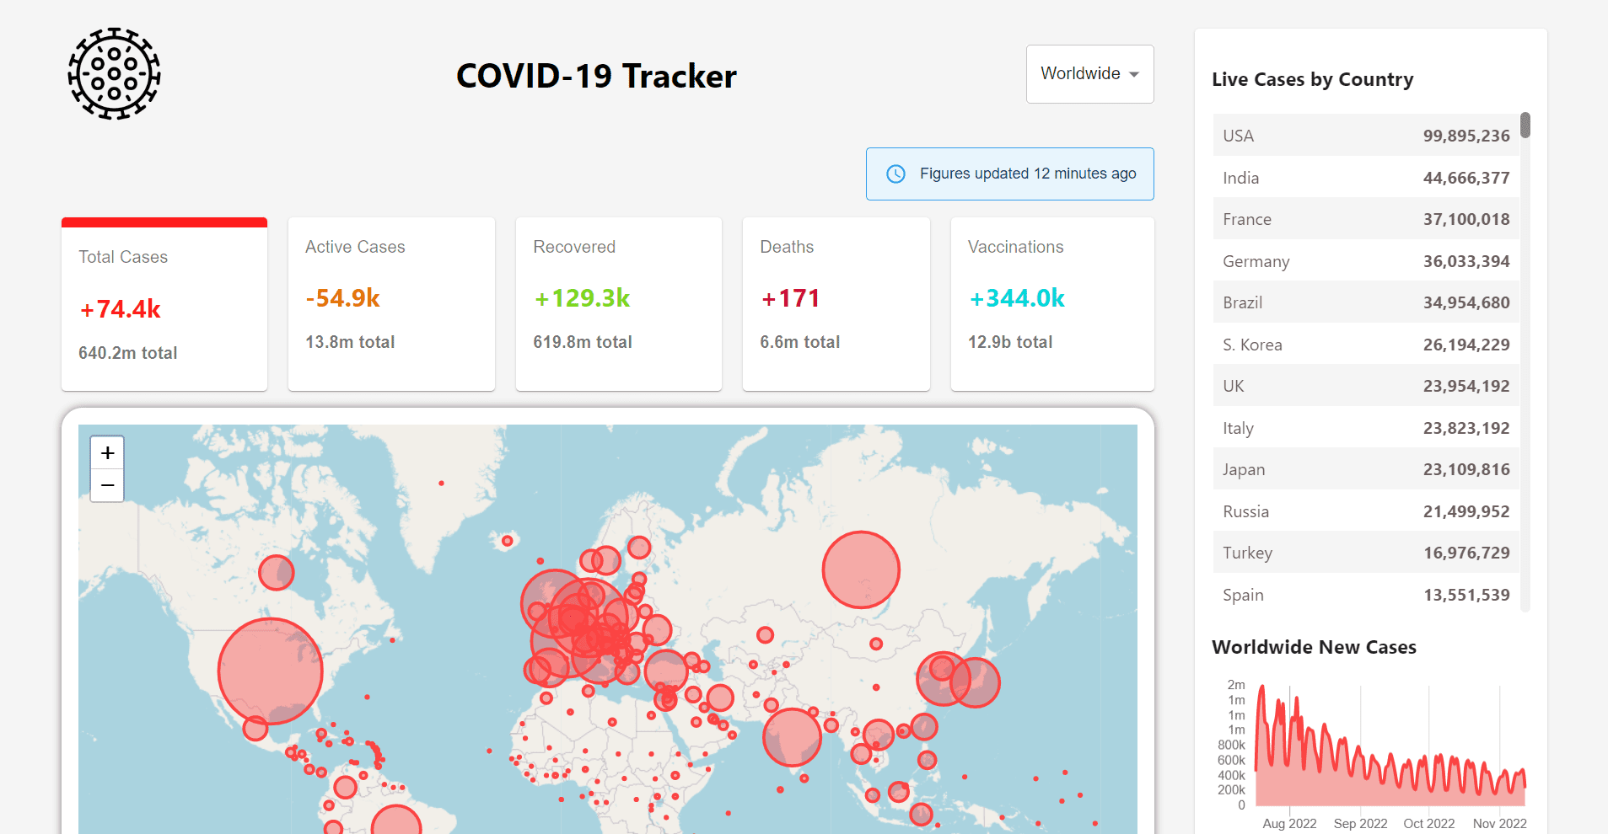
Task: Select the Active Cases card
Action: pos(391,304)
